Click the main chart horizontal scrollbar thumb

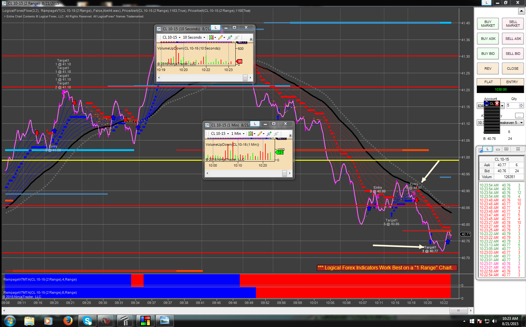pyautogui.click(x=458, y=310)
